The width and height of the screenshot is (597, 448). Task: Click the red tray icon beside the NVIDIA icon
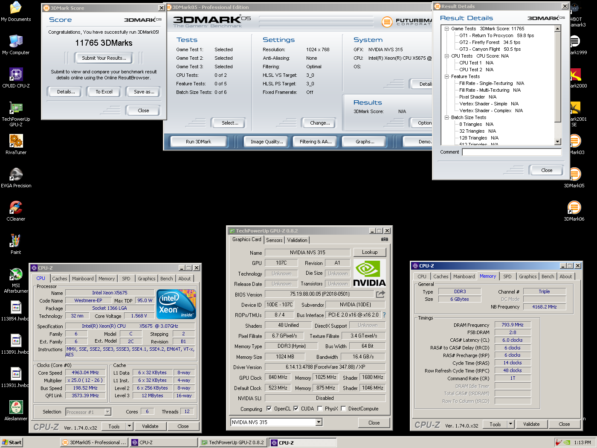coord(559,442)
